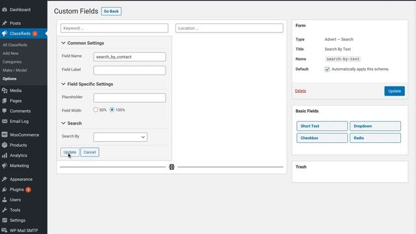The height and width of the screenshot is (234, 416).
Task: Click the empty Field Label input
Action: [130, 70]
